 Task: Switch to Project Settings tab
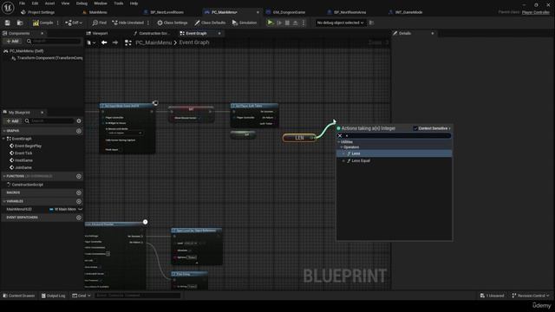tap(38, 12)
